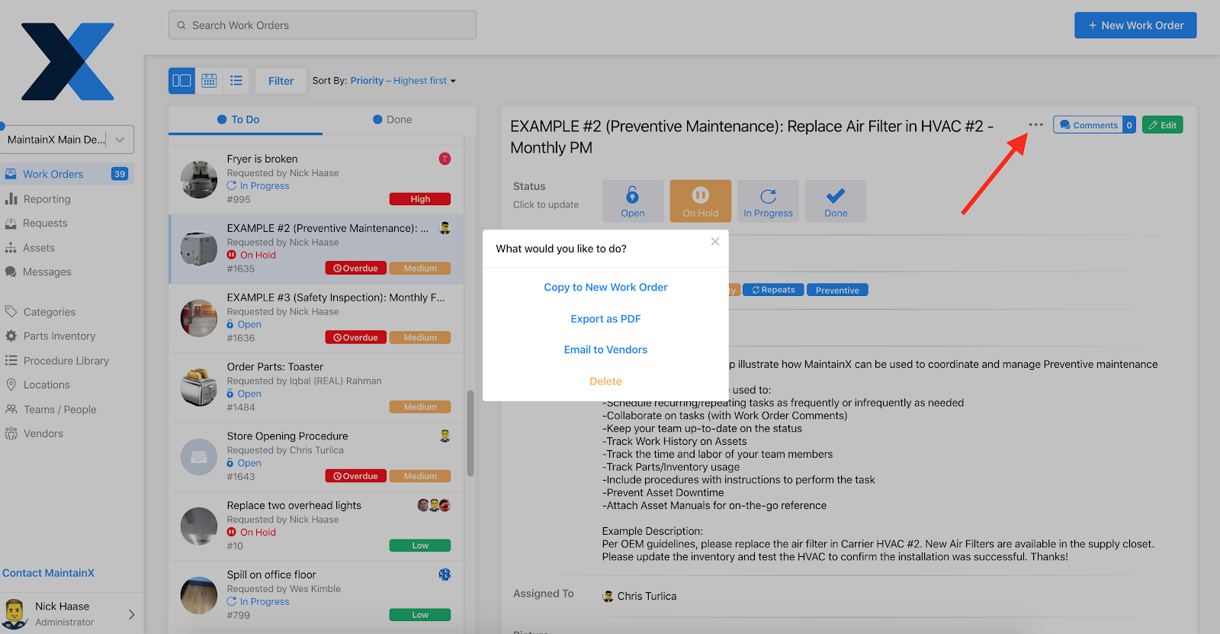Viewport: 1220px width, 634px height.
Task: Click the Low priority badge on Replace two overhead lights
Action: point(420,545)
